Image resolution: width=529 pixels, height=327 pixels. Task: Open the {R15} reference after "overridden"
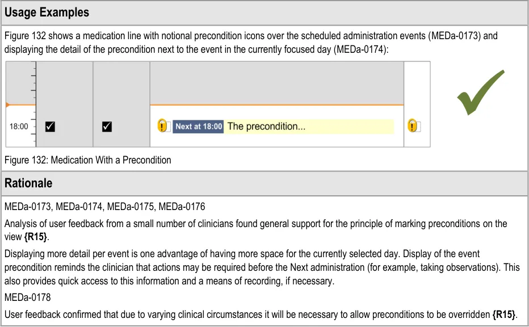pyautogui.click(x=505, y=315)
